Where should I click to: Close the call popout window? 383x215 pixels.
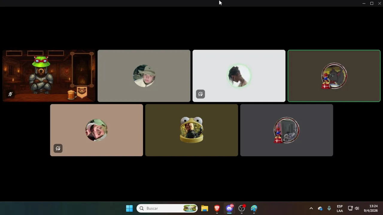pyautogui.click(x=379, y=3)
